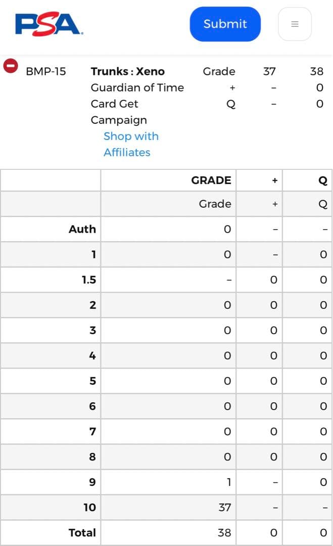The width and height of the screenshot is (333, 546).
Task: Click the 38 total beside the card summary
Action: (316, 71)
